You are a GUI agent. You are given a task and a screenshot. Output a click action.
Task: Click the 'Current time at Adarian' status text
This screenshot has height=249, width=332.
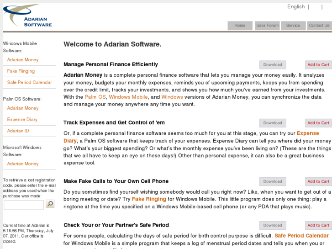[x=28, y=233]
